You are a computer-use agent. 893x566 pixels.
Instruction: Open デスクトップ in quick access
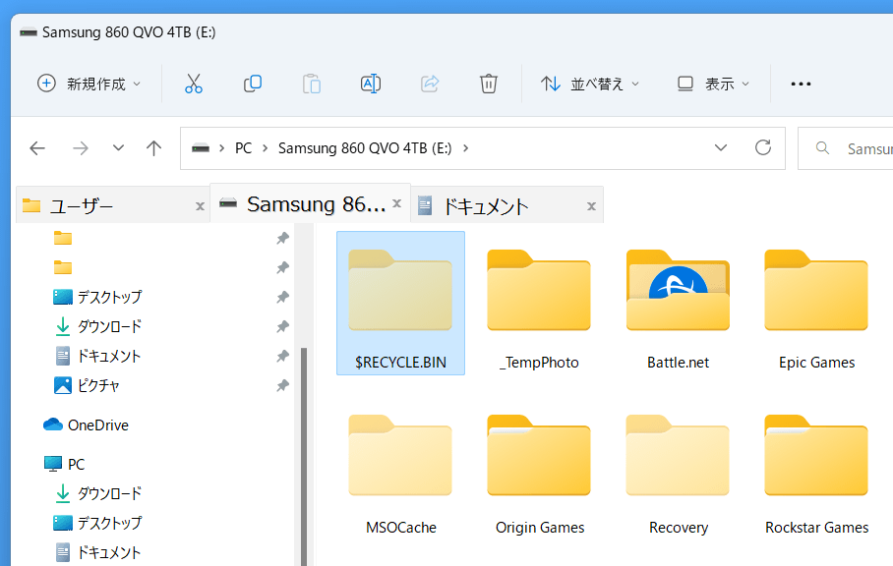tap(96, 297)
